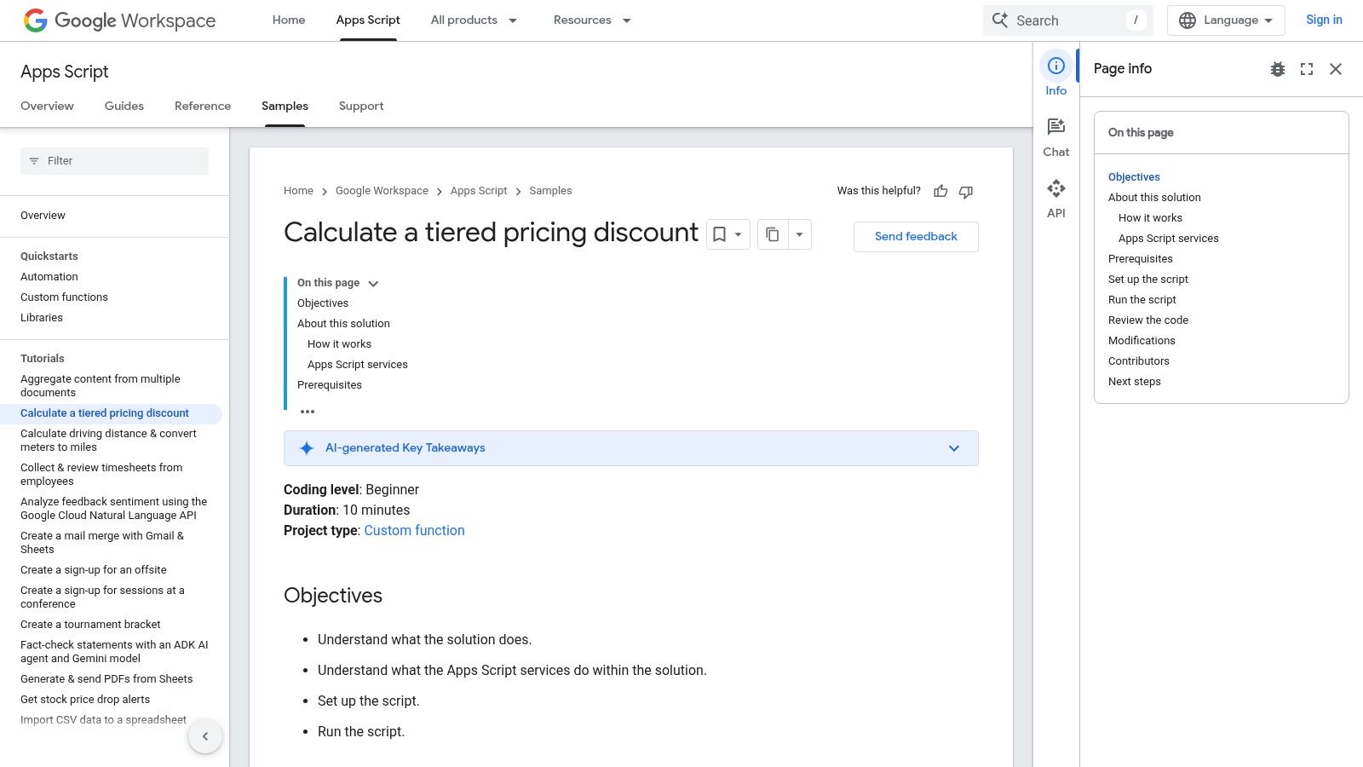Image resolution: width=1363 pixels, height=767 pixels.
Task: Mark page helpful with thumbs up
Action: coord(940,191)
